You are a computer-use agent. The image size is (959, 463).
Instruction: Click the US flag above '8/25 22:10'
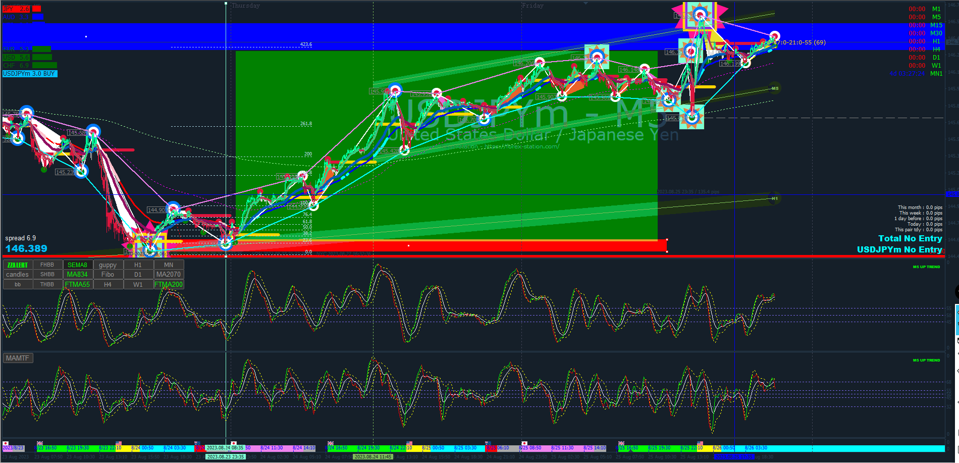700,443
